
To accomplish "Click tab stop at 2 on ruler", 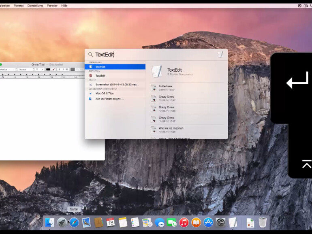I will (2, 75).
